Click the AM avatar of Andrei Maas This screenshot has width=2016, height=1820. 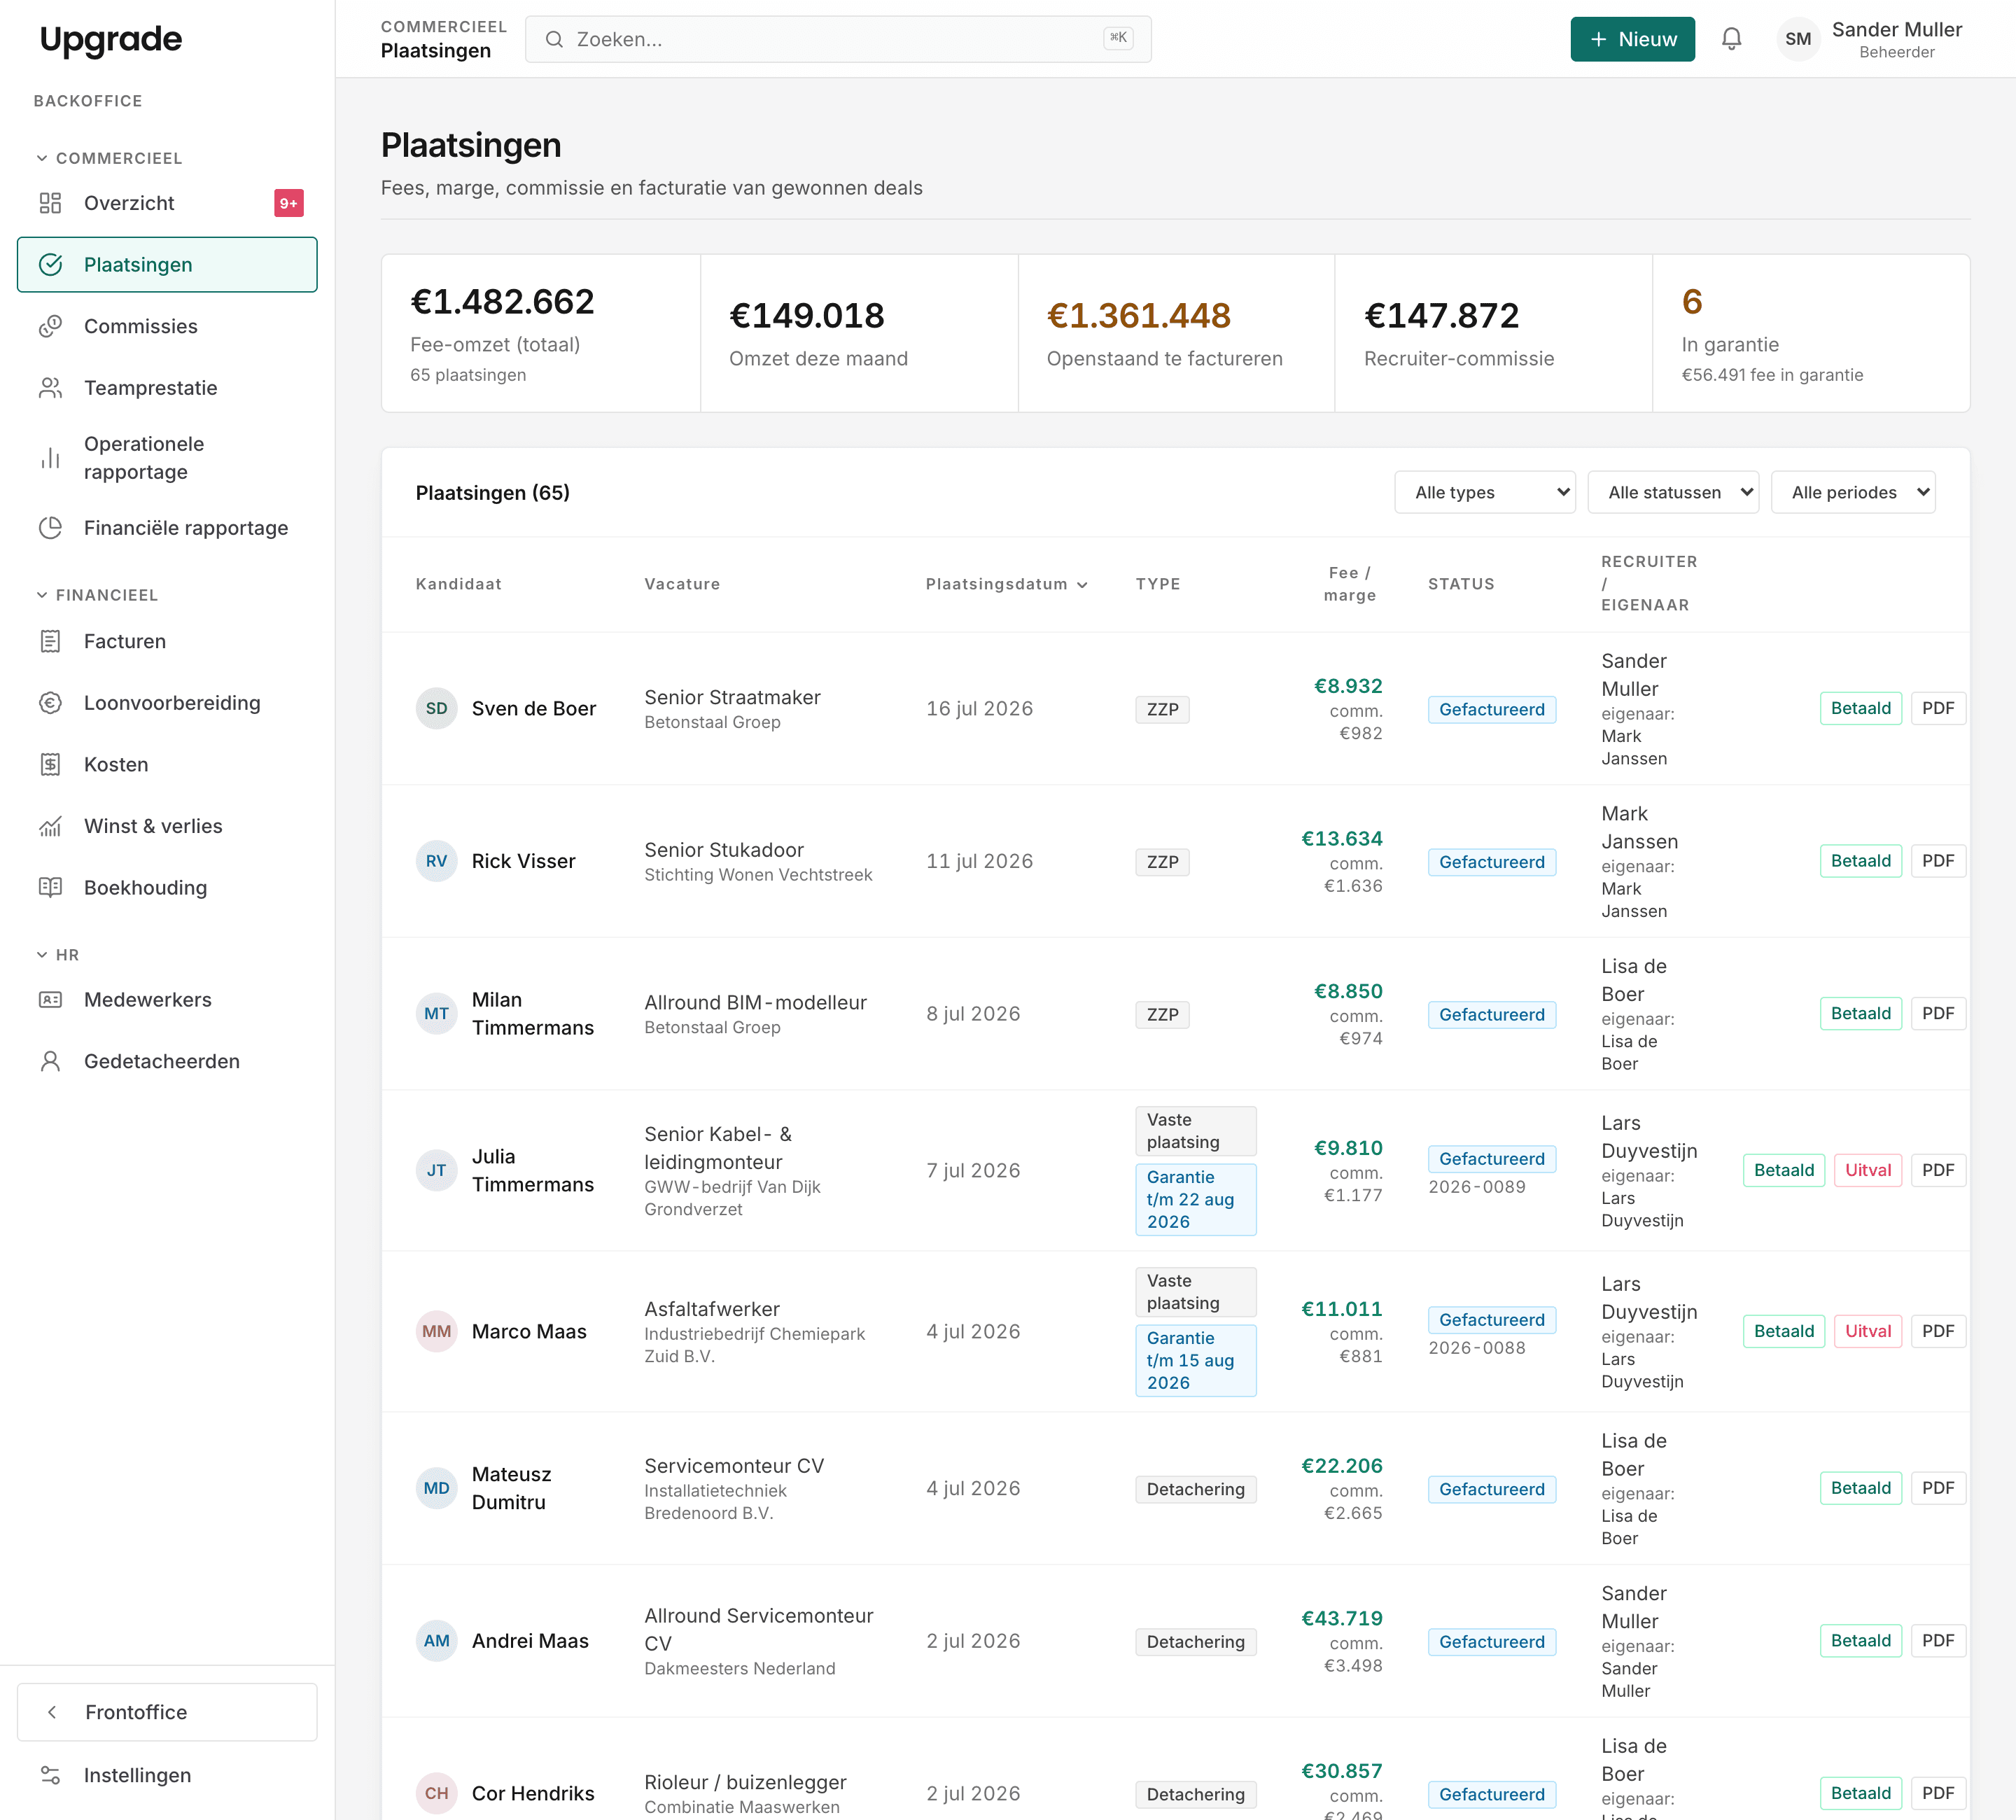(x=437, y=1641)
